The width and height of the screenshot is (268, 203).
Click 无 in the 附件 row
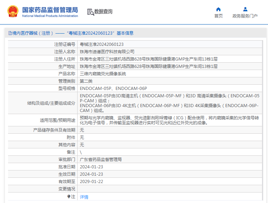[82, 138]
